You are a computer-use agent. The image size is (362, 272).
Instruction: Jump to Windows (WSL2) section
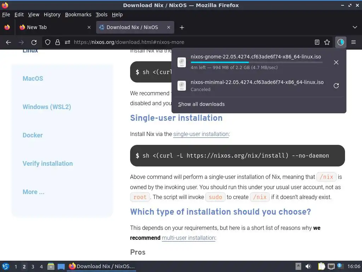47,107
